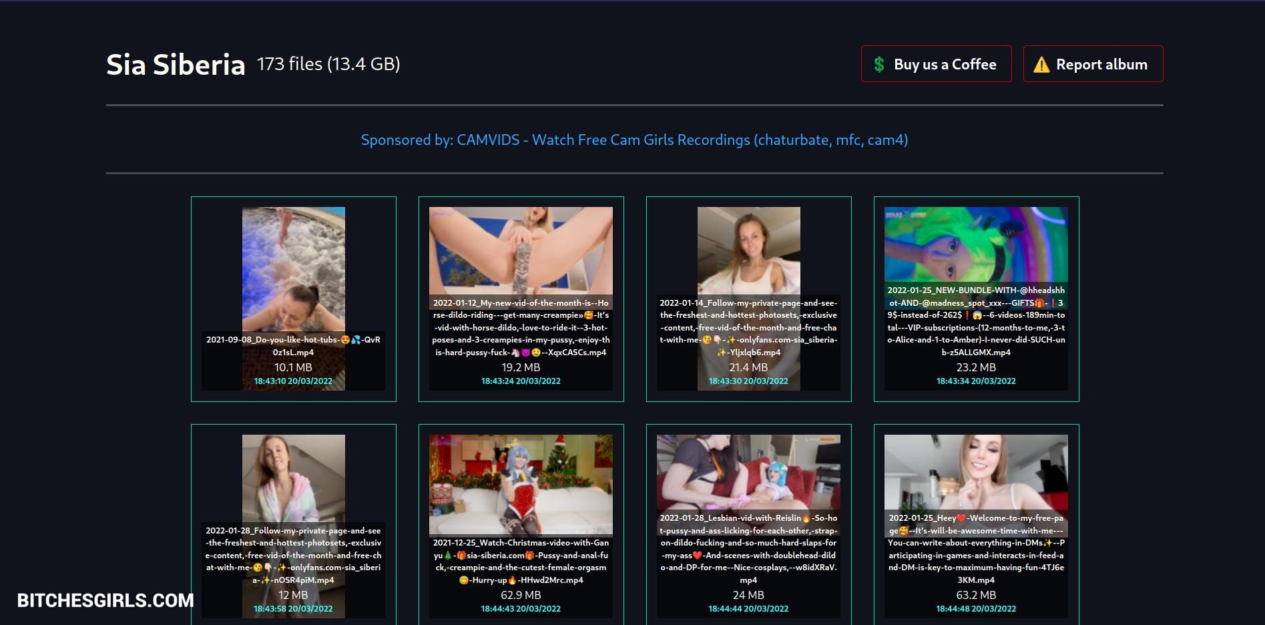This screenshot has width=1265, height=625.
Task: Click the 18:43:34 20/03/2022 timestamp
Action: pyautogui.click(x=976, y=381)
